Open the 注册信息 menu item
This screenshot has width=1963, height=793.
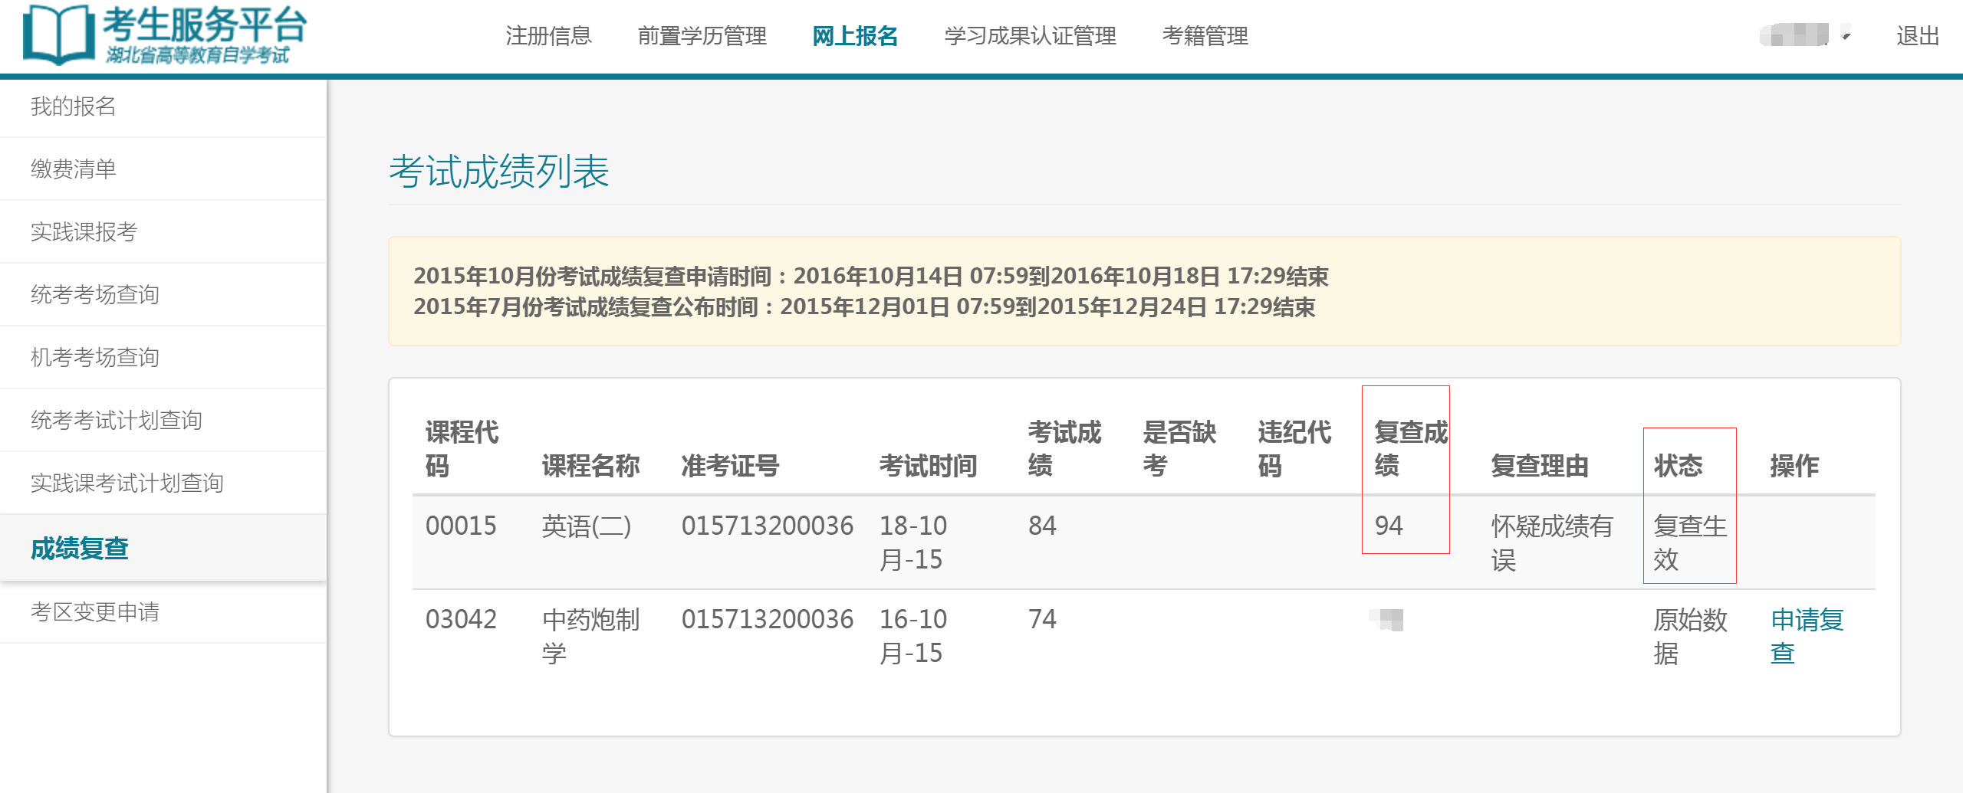(547, 35)
